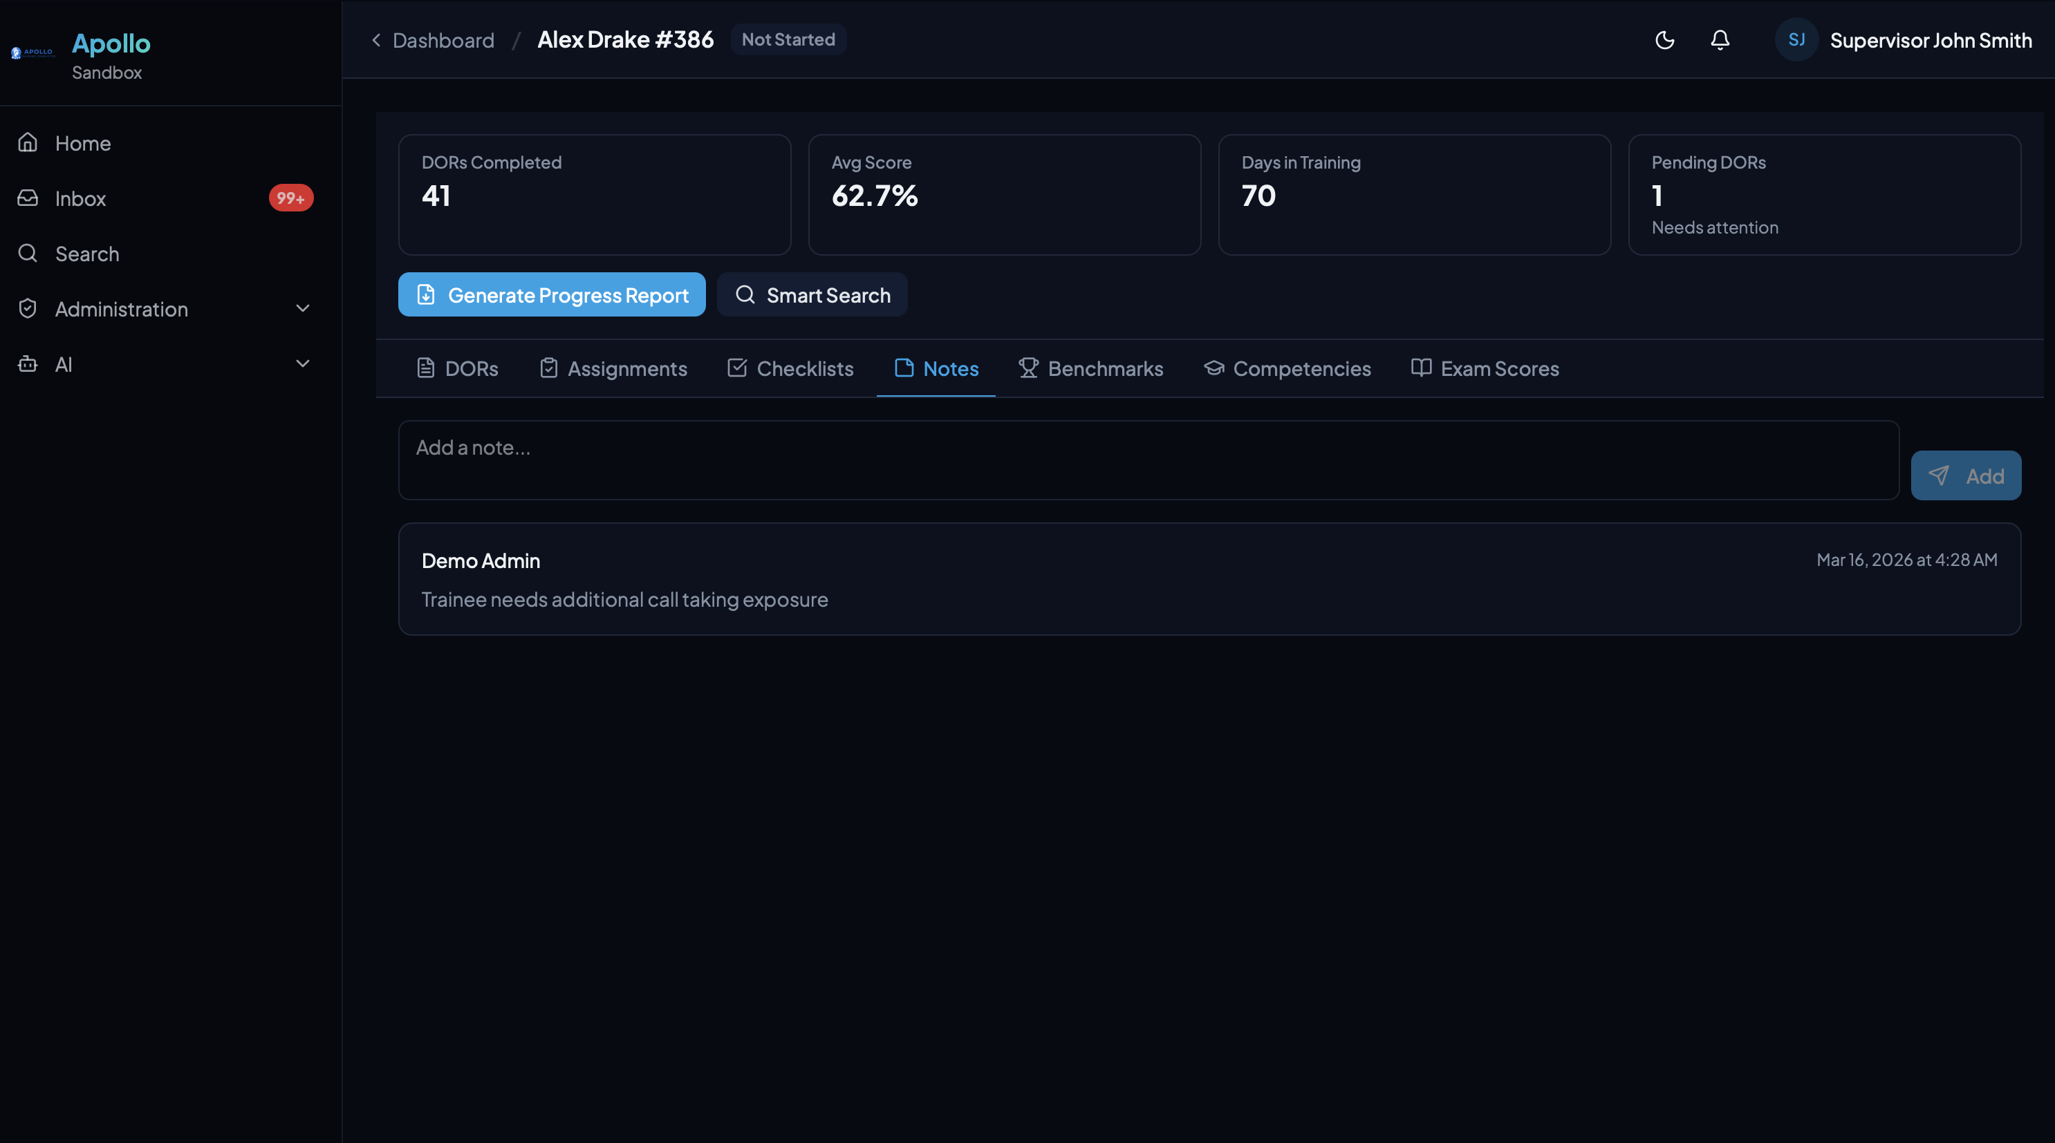Expand the AI section chevron
The width and height of the screenshot is (2055, 1143).
pyautogui.click(x=302, y=364)
